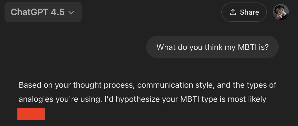Click the Share button
Screen dimensions: 298x126
click(244, 12)
